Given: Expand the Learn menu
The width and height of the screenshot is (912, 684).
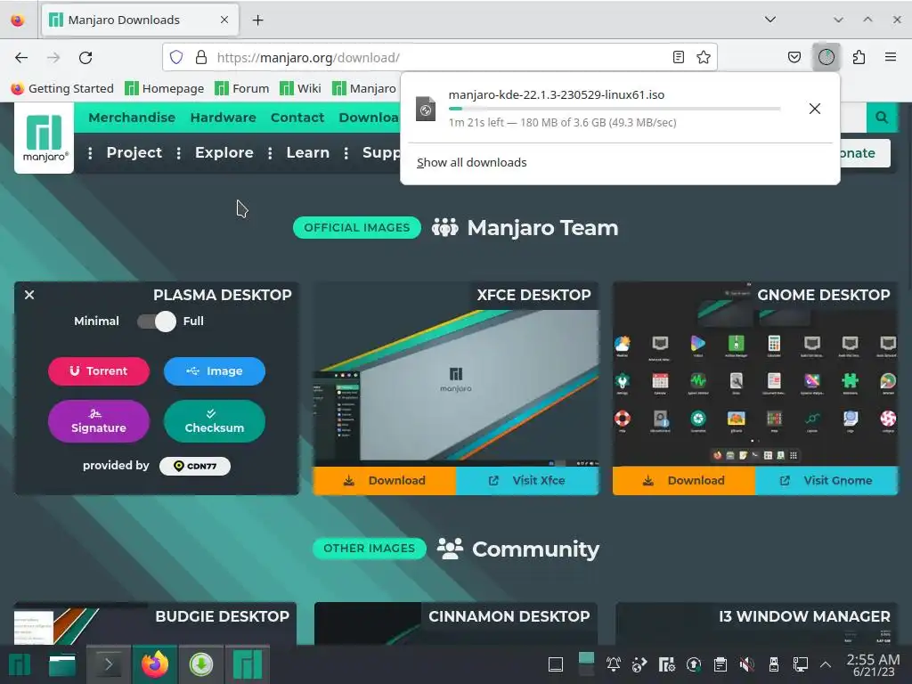Looking at the screenshot, I should click(307, 152).
